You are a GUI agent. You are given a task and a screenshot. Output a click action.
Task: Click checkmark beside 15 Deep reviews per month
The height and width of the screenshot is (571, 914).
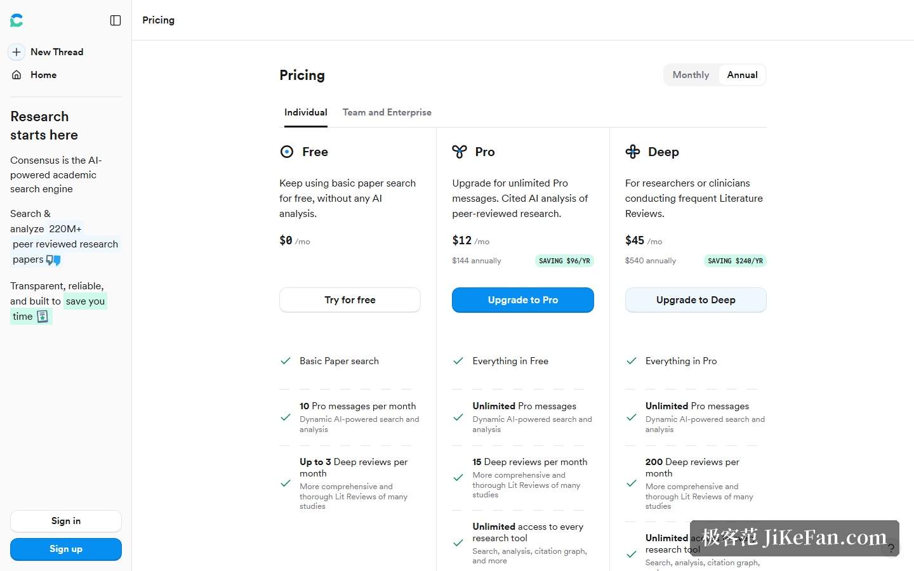[x=458, y=478]
